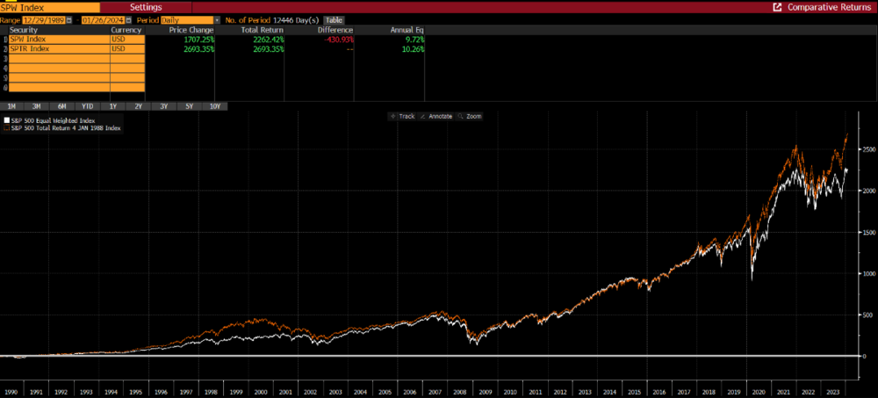The width and height of the screenshot is (878, 398).
Task: Select the Annotate pencil tool
Action: (436, 116)
